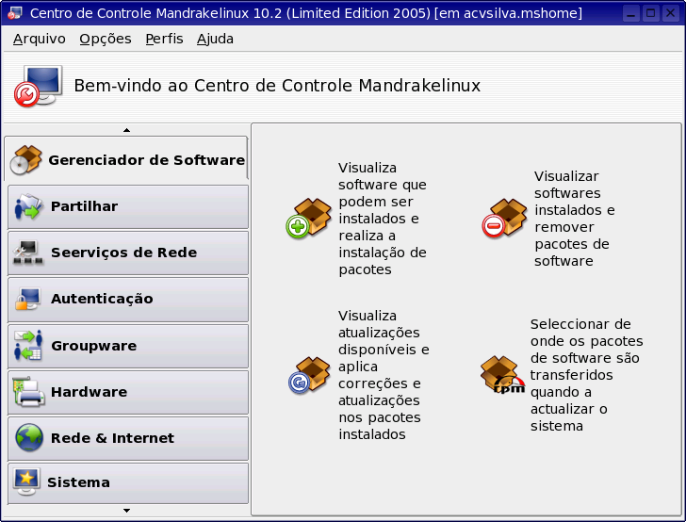Click the sidebar up arrow
Image resolution: width=686 pixels, height=522 pixels.
127,130
